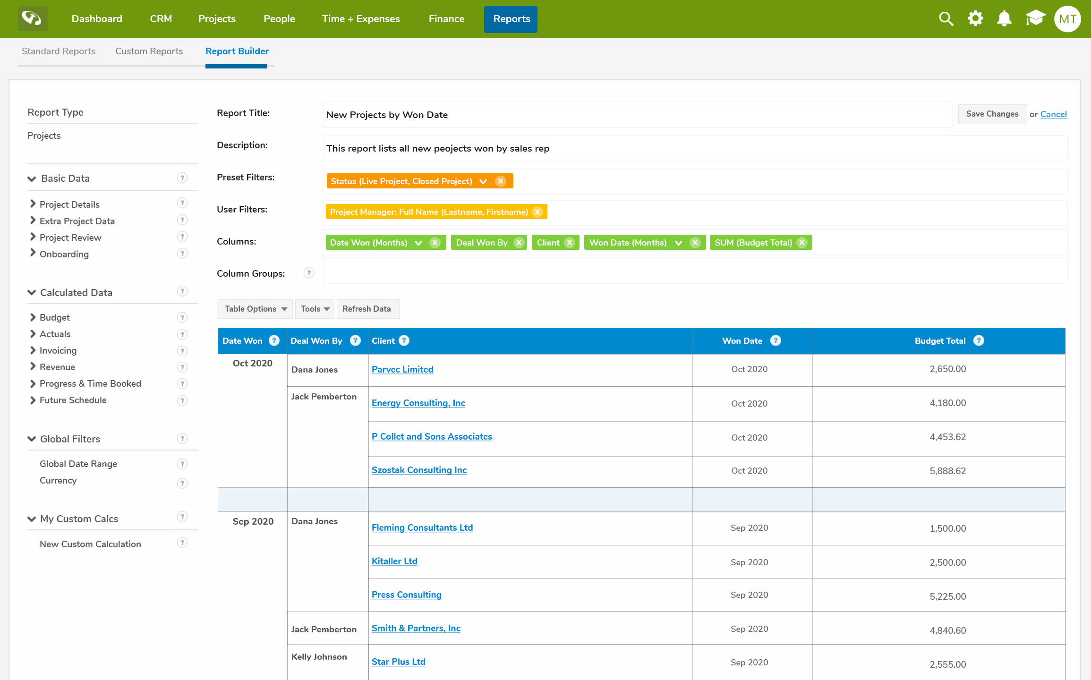Click the Save Changes button
This screenshot has height=680, width=1091.
pyautogui.click(x=992, y=114)
